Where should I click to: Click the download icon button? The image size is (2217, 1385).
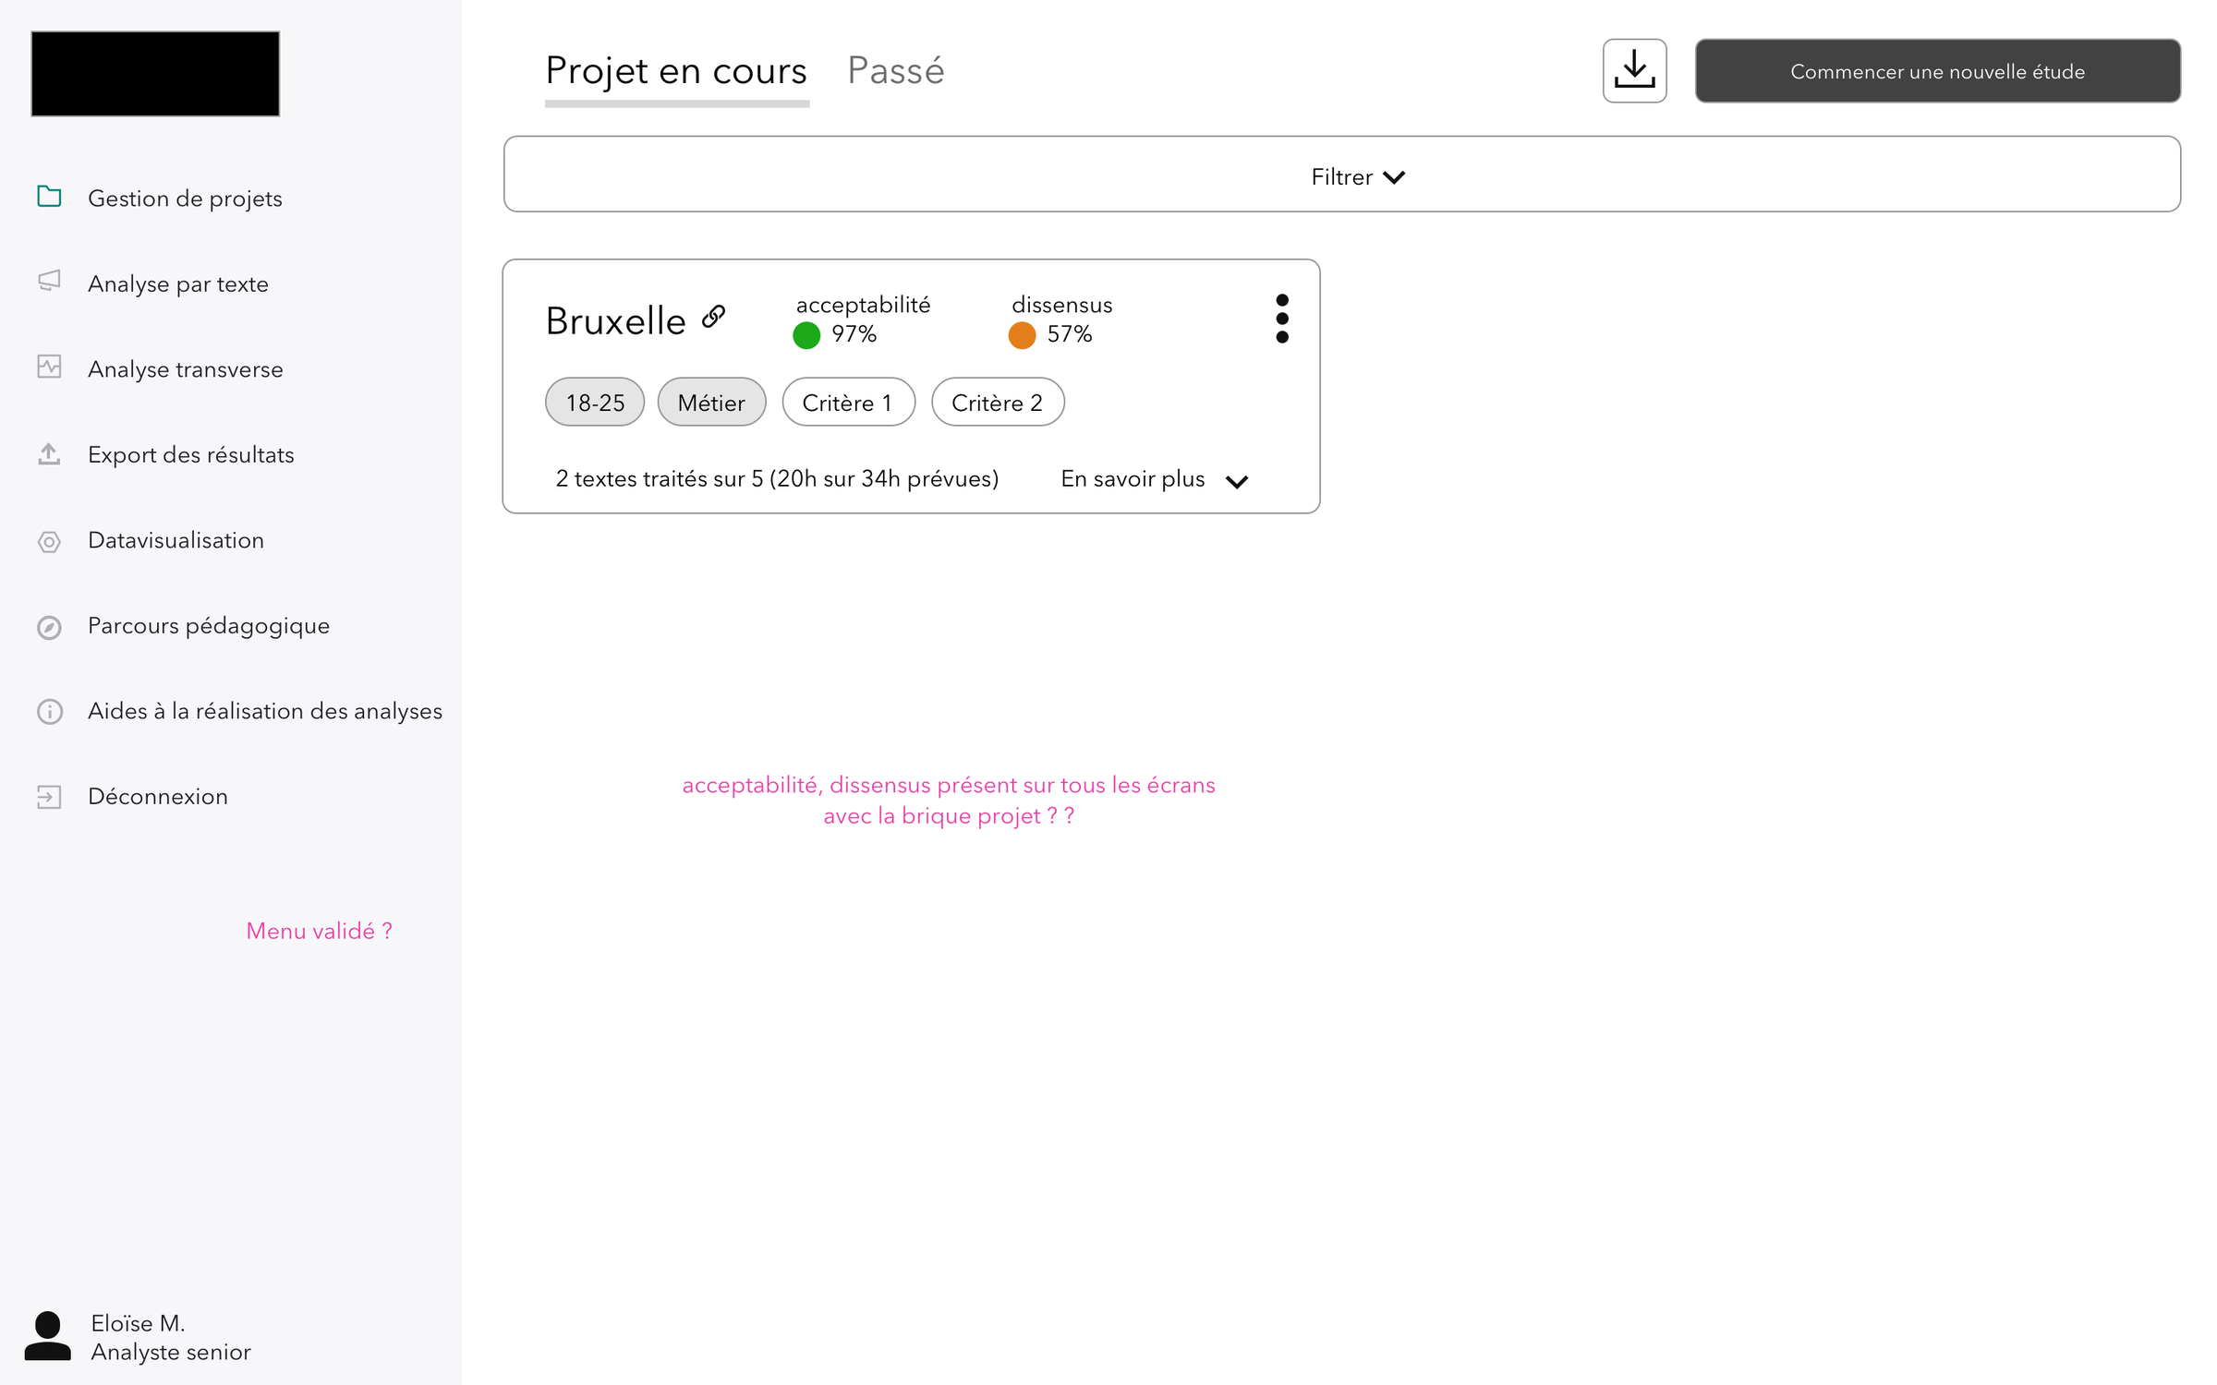(1633, 71)
